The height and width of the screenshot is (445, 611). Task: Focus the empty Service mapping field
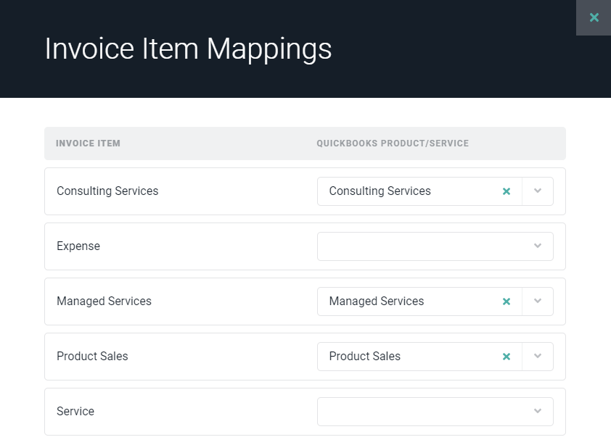point(421,412)
